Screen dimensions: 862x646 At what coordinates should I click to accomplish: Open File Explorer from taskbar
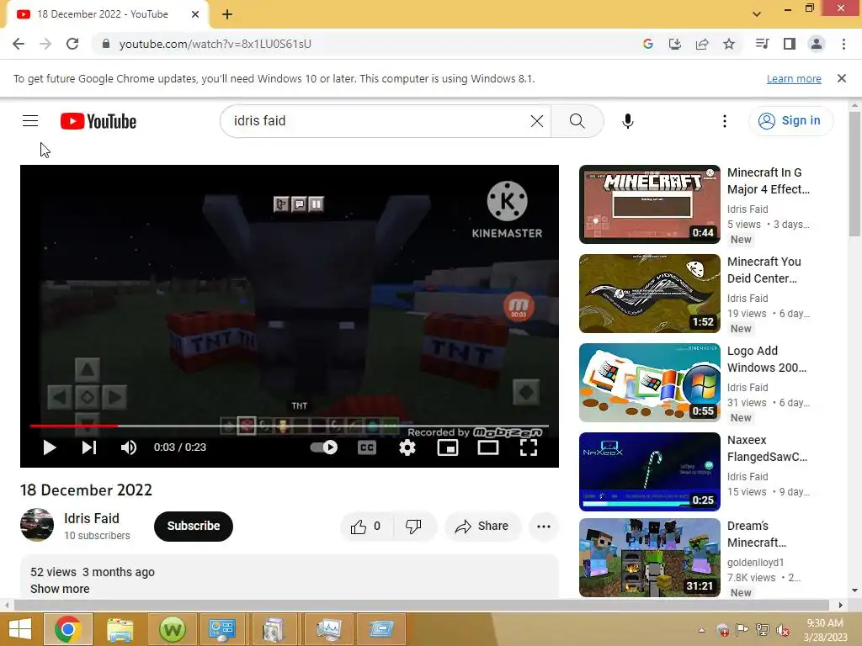tap(120, 629)
